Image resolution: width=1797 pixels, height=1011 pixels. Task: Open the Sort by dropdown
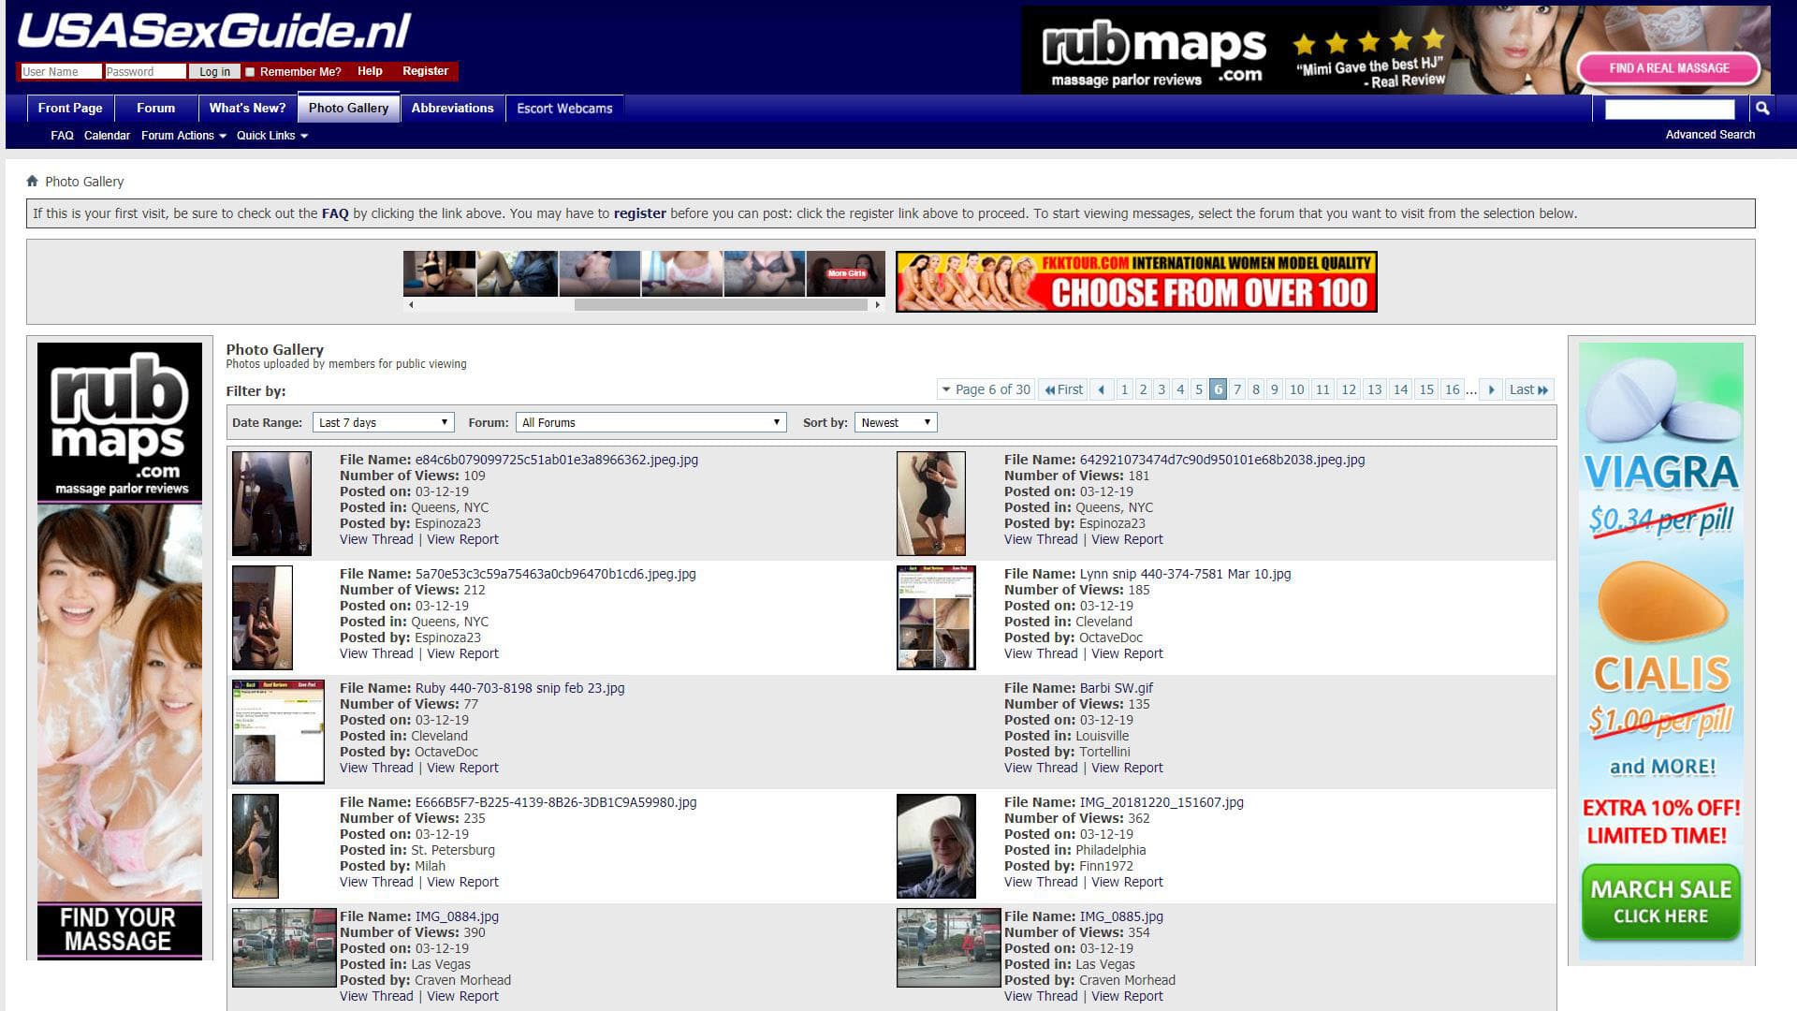895,423
